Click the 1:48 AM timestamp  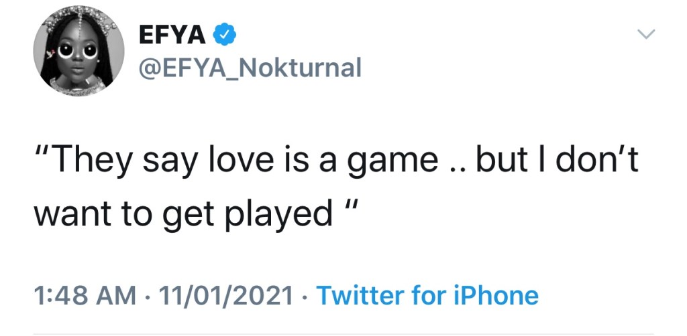[85, 295]
